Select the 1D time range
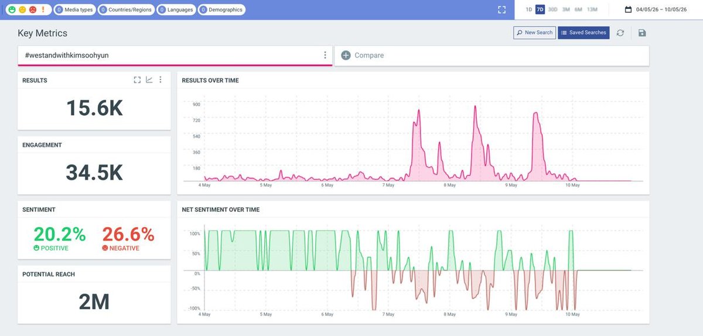 529,9
